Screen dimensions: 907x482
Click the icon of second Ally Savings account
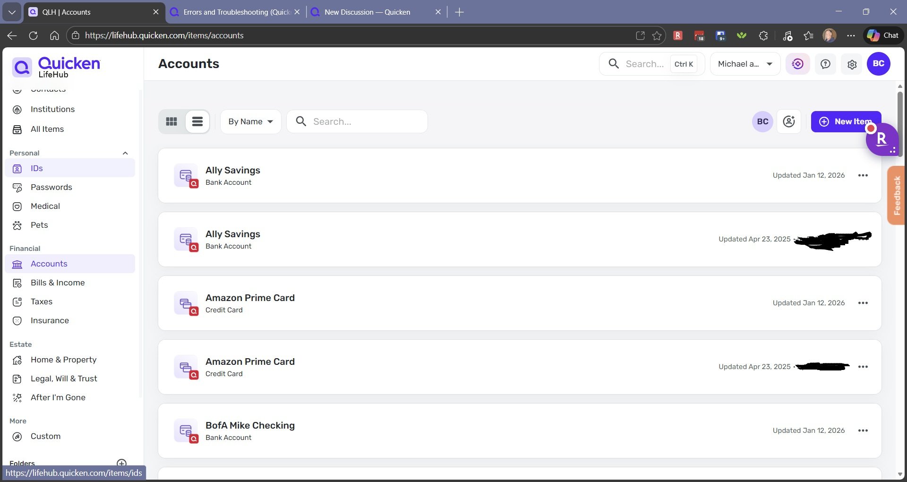(186, 240)
